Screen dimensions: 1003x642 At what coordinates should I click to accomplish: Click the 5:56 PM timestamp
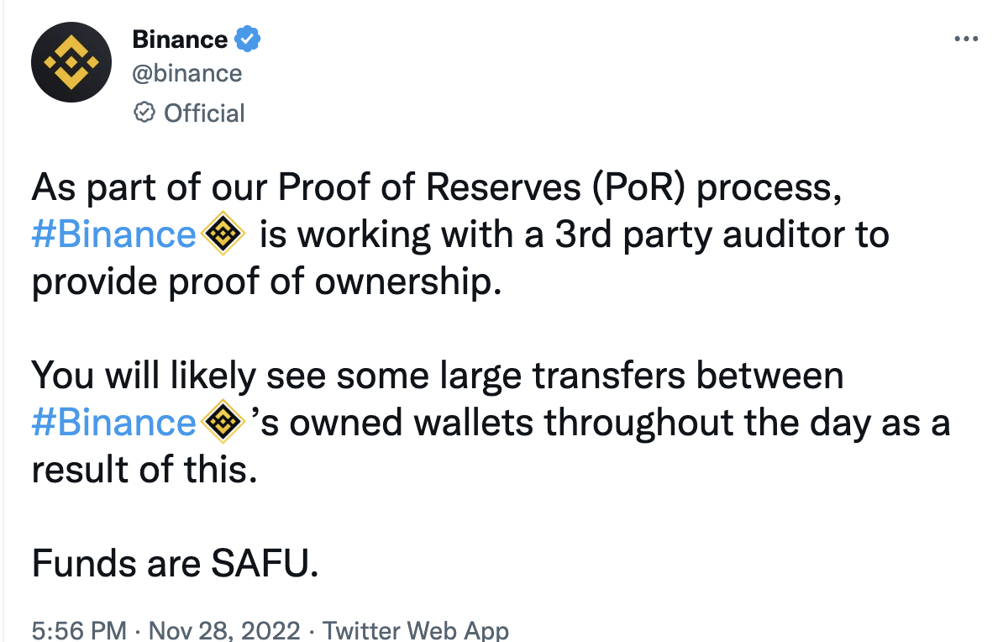(x=79, y=630)
